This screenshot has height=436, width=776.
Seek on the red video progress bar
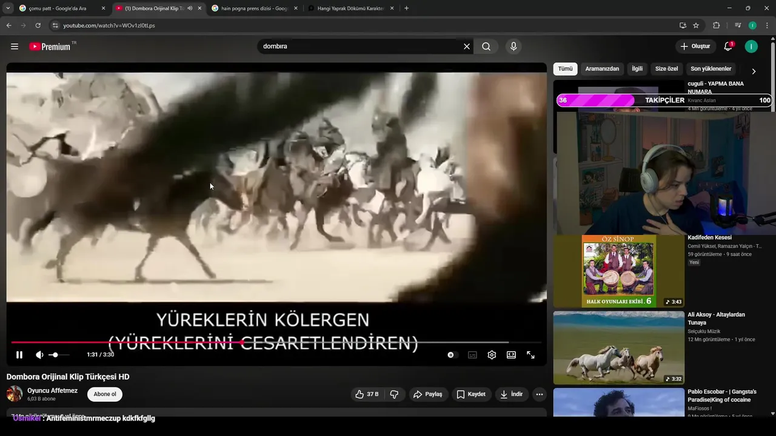pos(276,342)
